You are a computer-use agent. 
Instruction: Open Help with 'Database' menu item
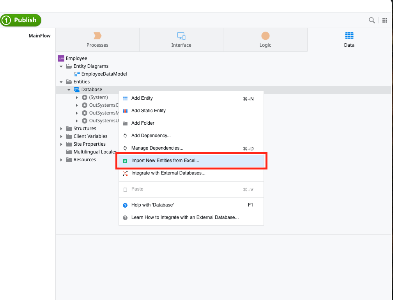click(191, 205)
